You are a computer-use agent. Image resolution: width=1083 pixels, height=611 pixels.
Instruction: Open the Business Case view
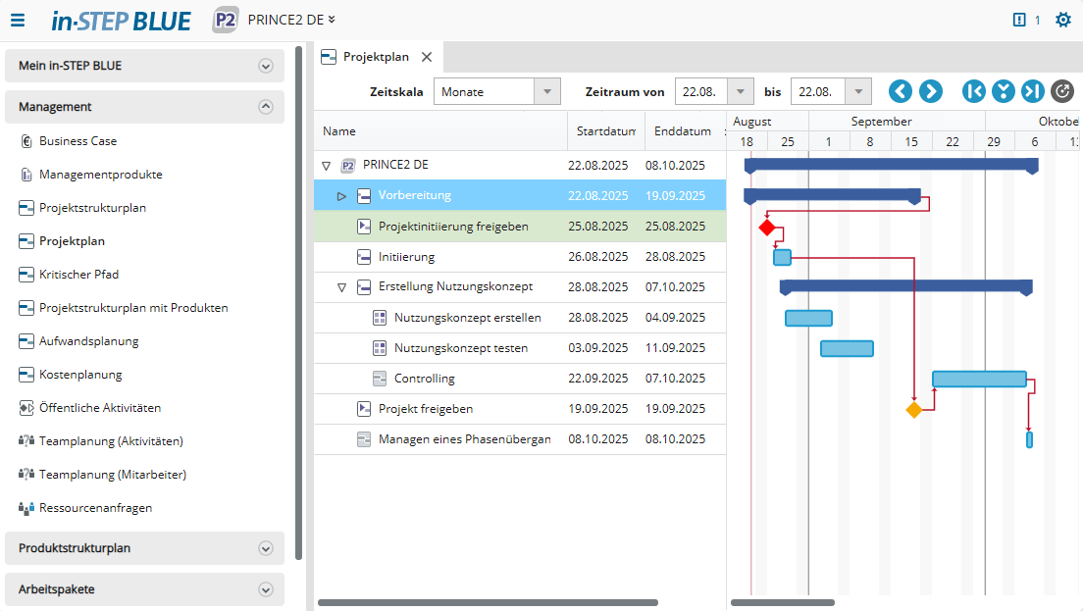tap(77, 141)
